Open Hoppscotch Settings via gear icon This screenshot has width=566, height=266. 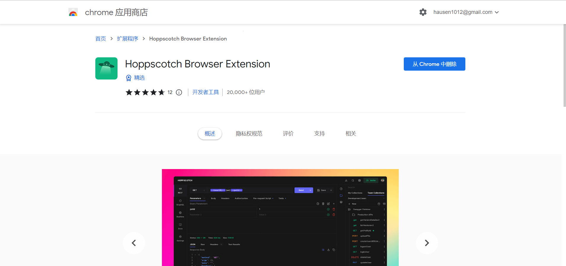point(180,237)
